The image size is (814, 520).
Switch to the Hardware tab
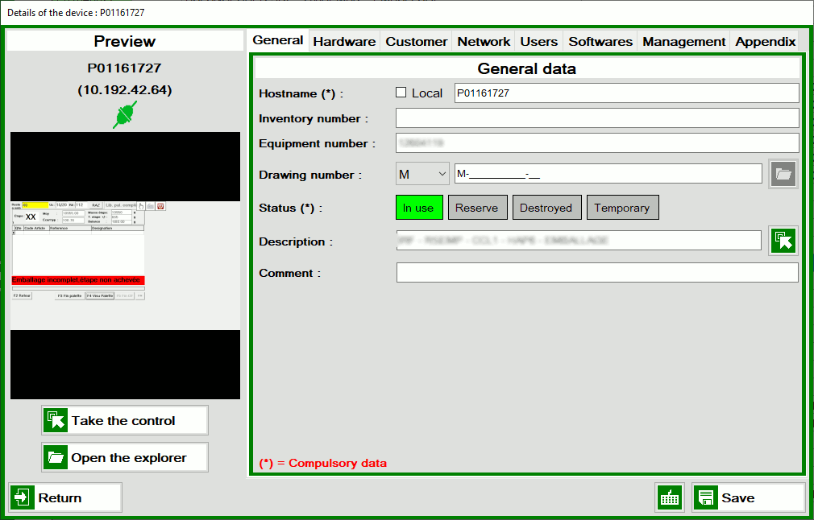click(x=344, y=41)
